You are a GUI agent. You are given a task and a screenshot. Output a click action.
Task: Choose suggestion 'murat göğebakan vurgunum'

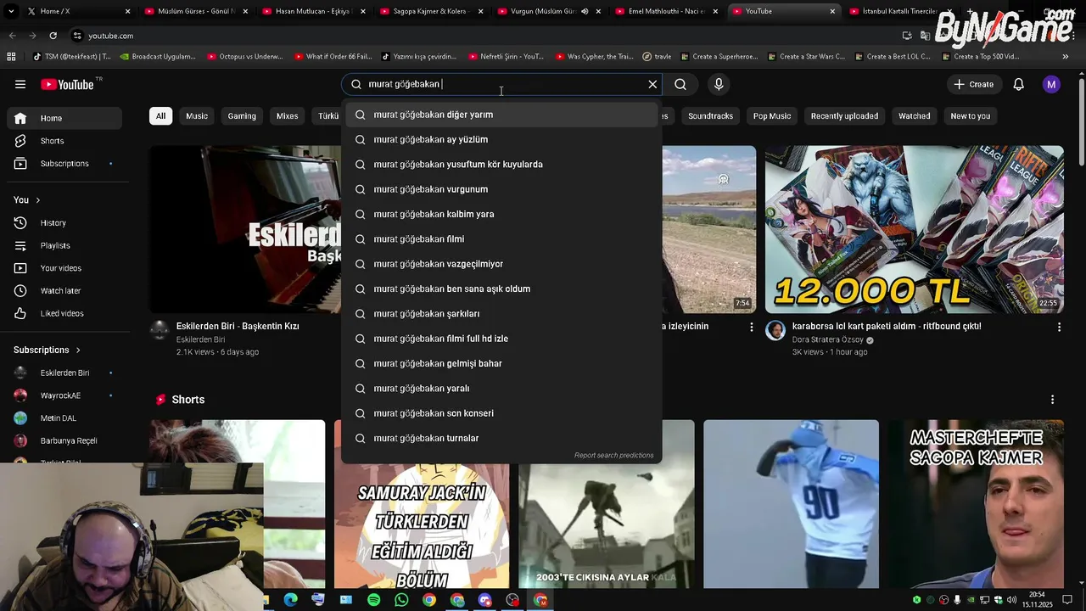501,189
